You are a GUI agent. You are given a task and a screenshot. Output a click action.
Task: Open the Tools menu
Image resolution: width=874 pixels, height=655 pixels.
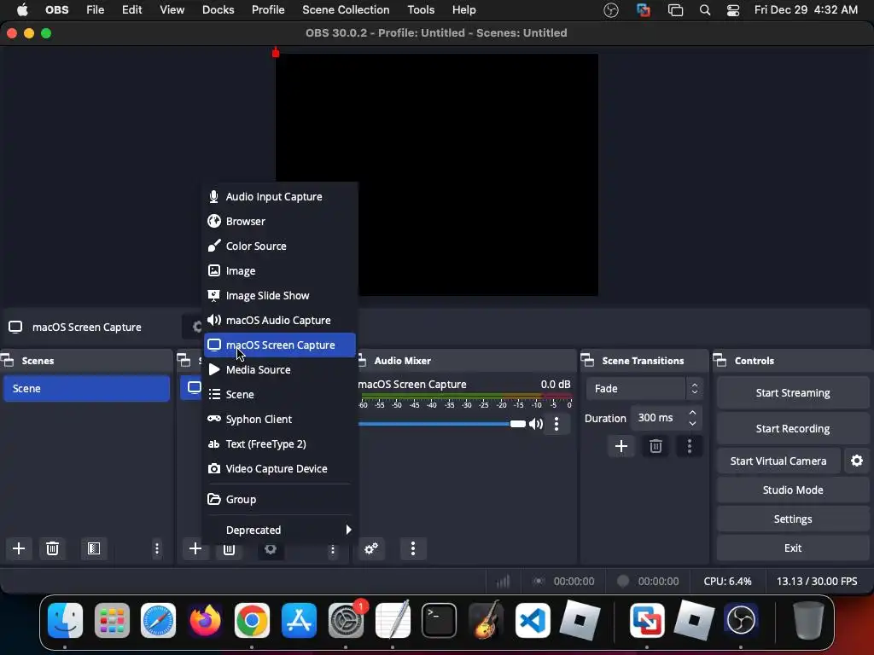(x=421, y=10)
